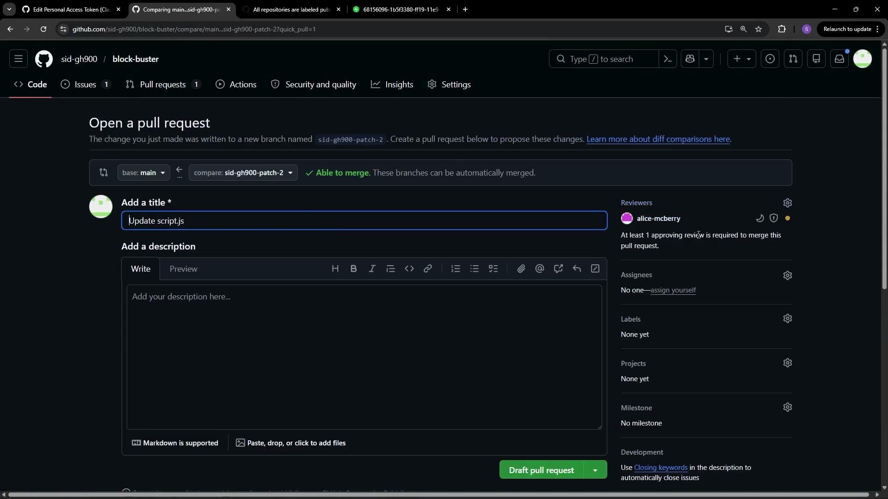
Task: Open the Issues tab
Action: click(x=86, y=85)
